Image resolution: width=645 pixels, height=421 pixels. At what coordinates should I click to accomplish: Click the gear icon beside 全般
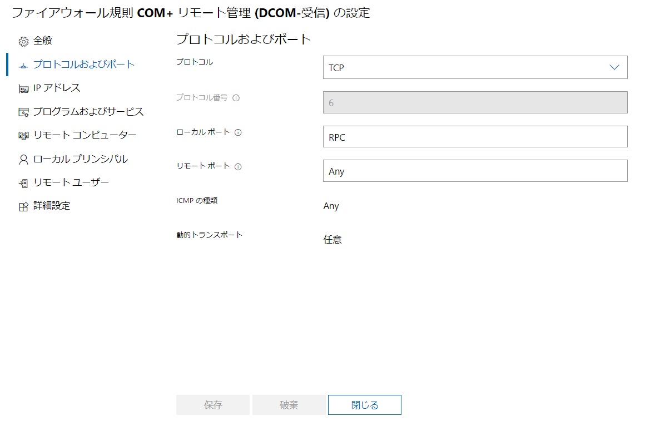click(x=23, y=41)
